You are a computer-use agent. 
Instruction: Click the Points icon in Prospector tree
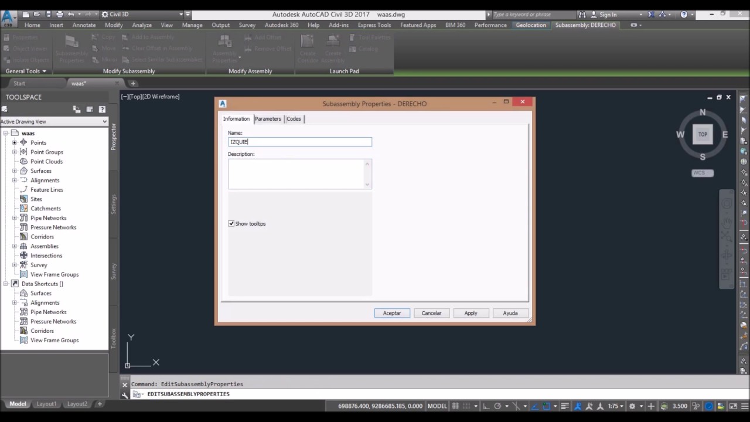pos(23,142)
